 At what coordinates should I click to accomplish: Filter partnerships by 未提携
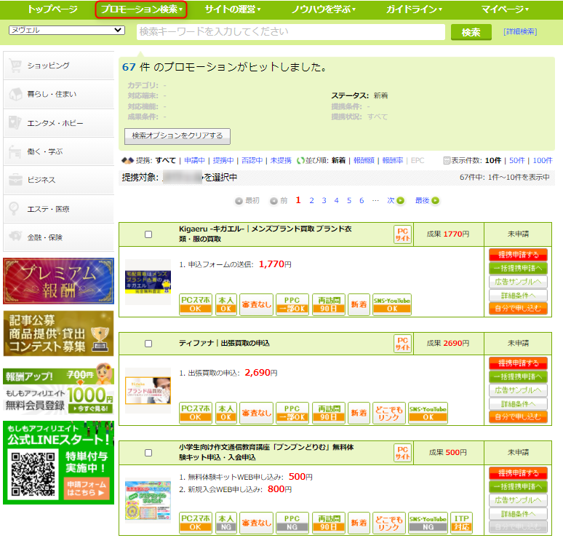click(281, 161)
